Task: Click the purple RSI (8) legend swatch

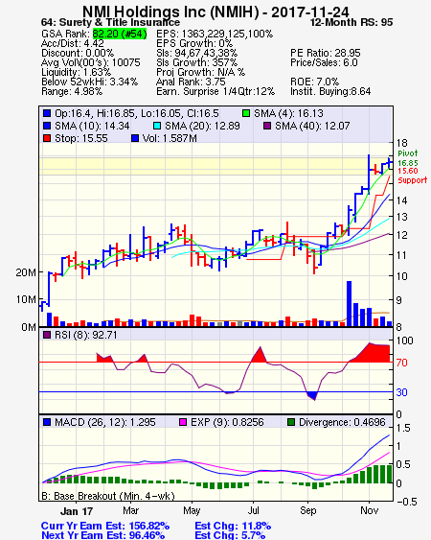Action: coord(47,335)
